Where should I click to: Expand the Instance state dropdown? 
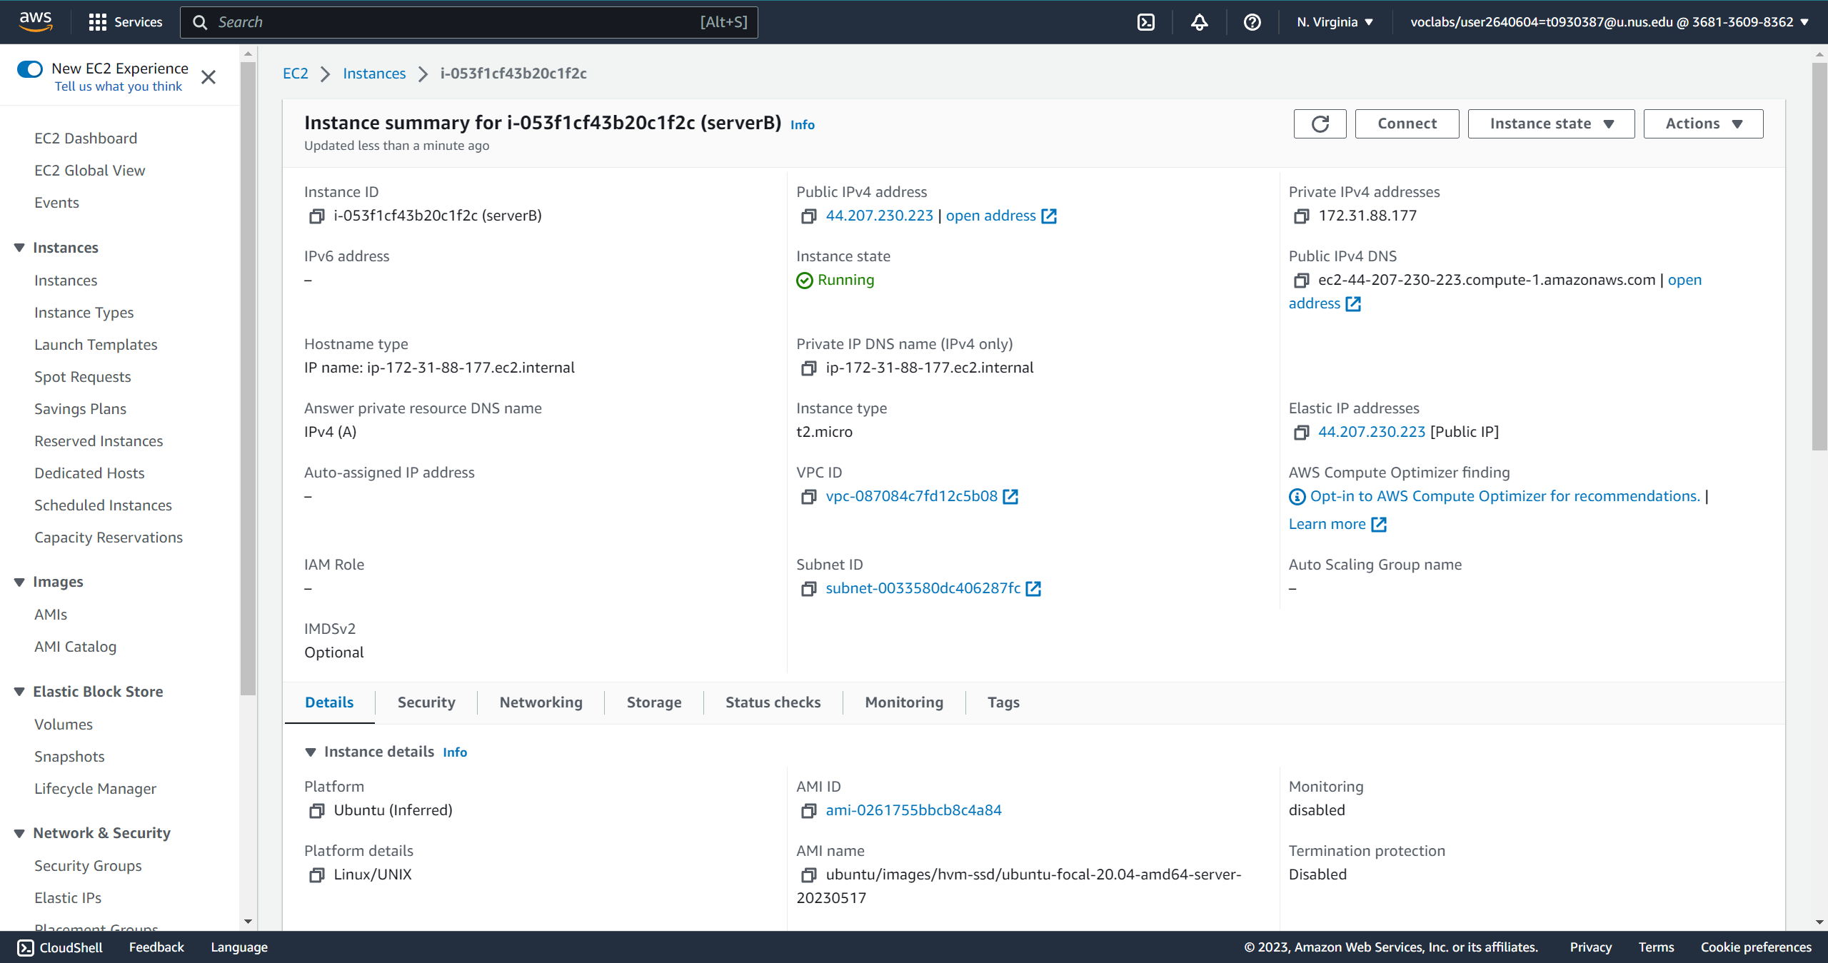(1551, 123)
